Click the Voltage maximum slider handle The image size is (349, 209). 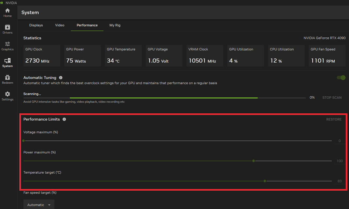point(23,141)
